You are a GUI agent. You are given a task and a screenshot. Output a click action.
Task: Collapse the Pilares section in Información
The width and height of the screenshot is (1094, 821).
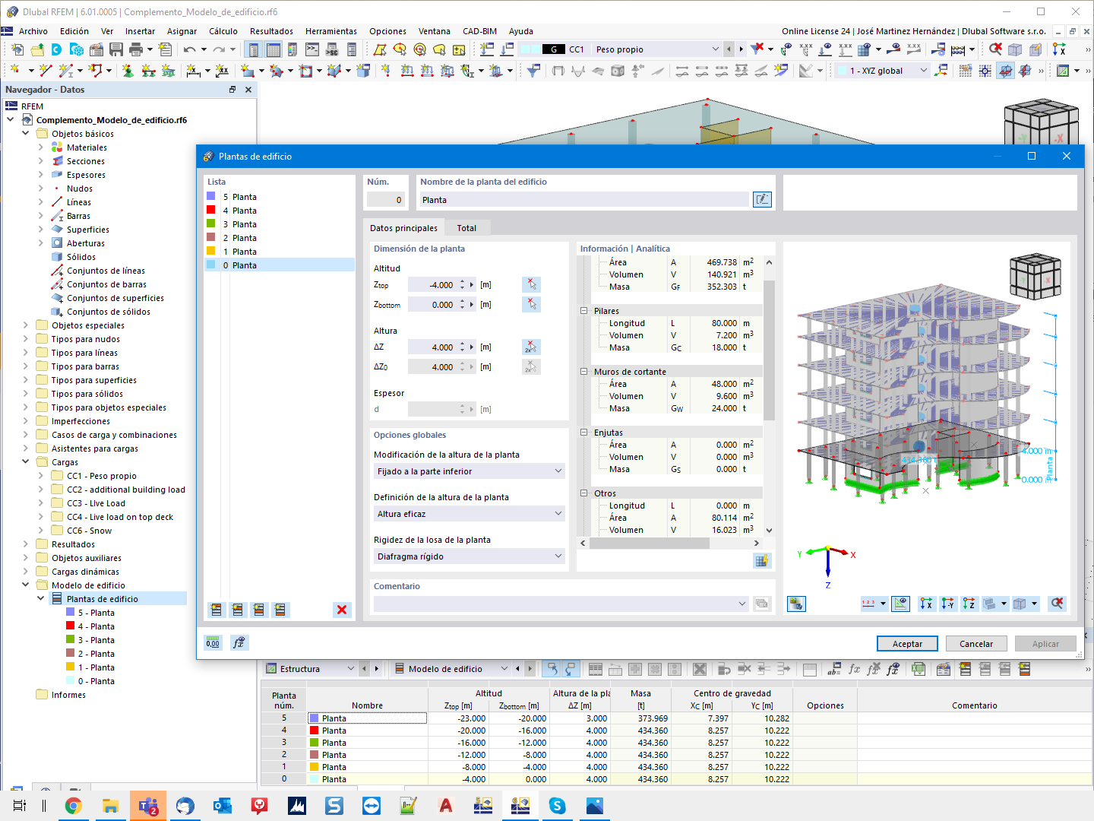(584, 311)
